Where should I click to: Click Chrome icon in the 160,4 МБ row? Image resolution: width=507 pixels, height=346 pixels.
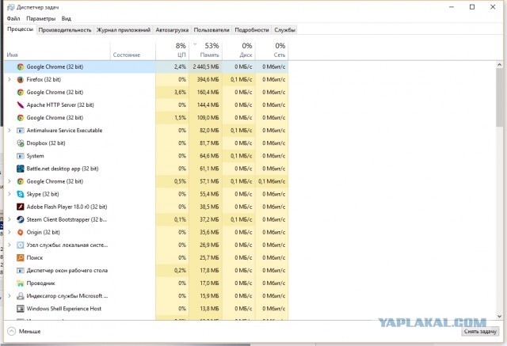pyautogui.click(x=21, y=93)
